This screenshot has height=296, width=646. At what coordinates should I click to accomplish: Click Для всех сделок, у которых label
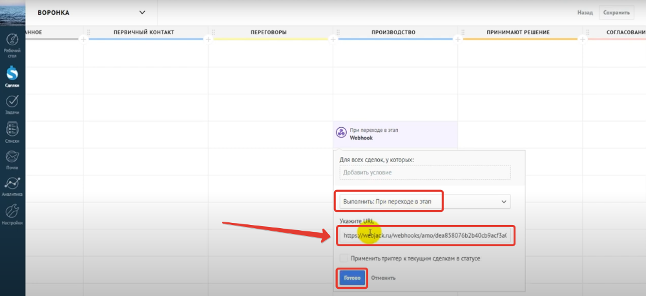(377, 160)
